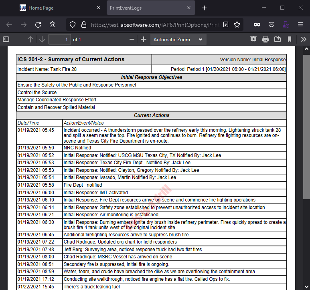Viewport: 310px width, 290px height.
Task: Select the PrintEventLogs tab
Action: (x=151, y=8)
